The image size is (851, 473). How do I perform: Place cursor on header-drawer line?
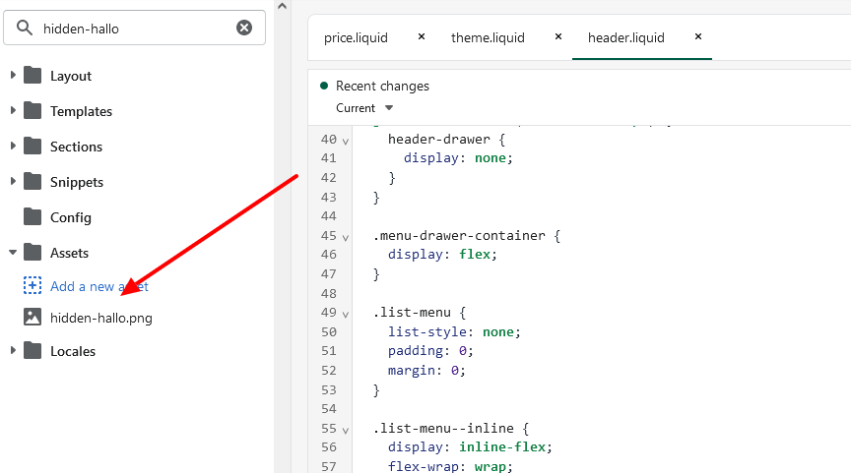[x=446, y=140]
